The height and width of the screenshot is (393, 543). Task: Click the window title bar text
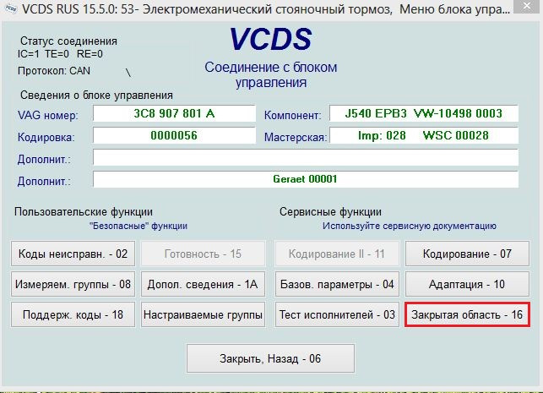(266, 8)
